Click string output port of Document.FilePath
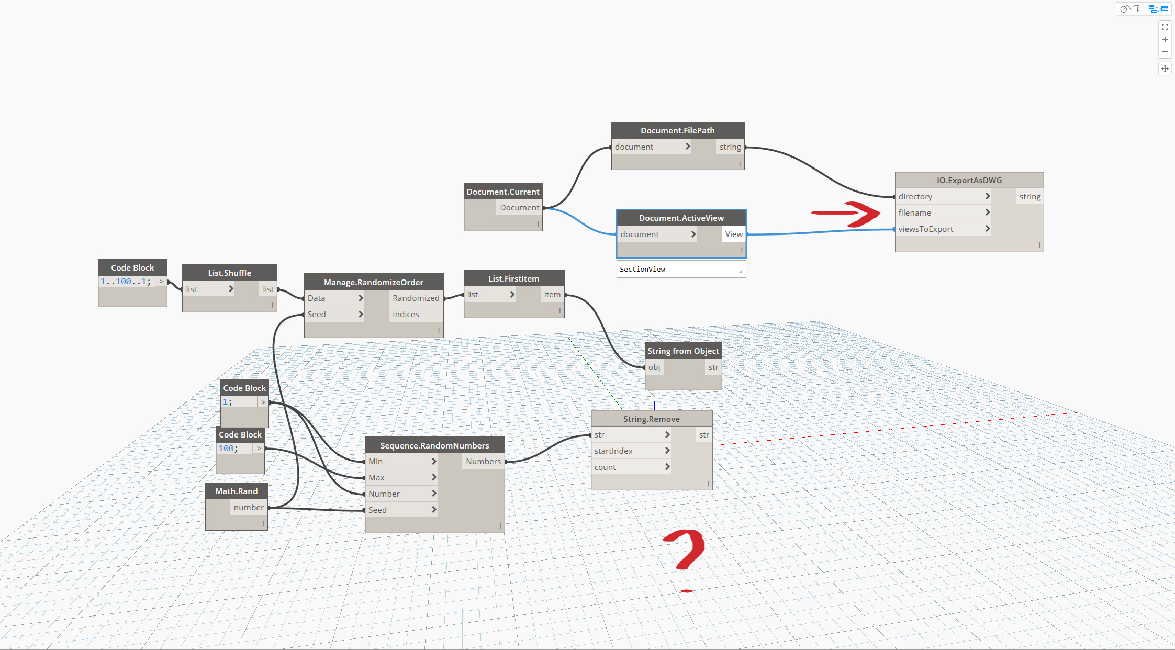The height and width of the screenshot is (650, 1175). pyautogui.click(x=730, y=147)
